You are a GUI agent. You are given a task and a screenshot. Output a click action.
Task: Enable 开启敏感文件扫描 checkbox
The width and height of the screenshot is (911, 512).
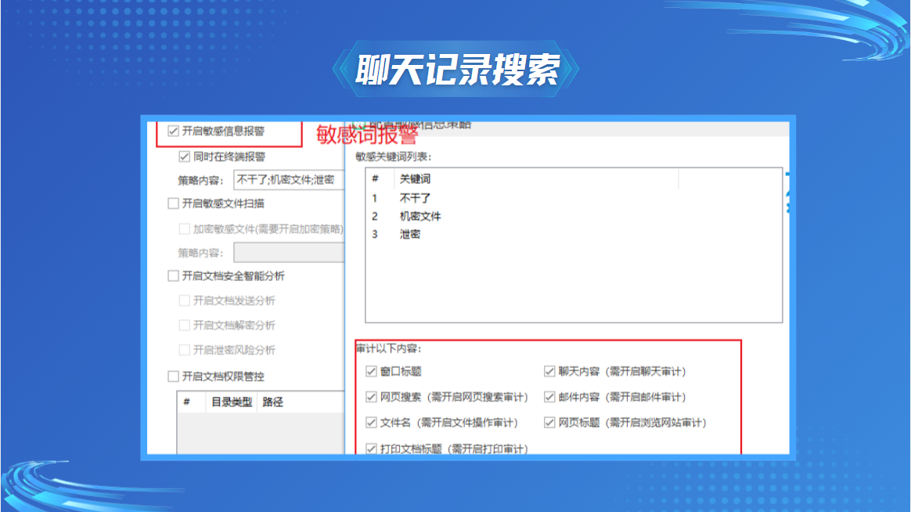coord(173,204)
